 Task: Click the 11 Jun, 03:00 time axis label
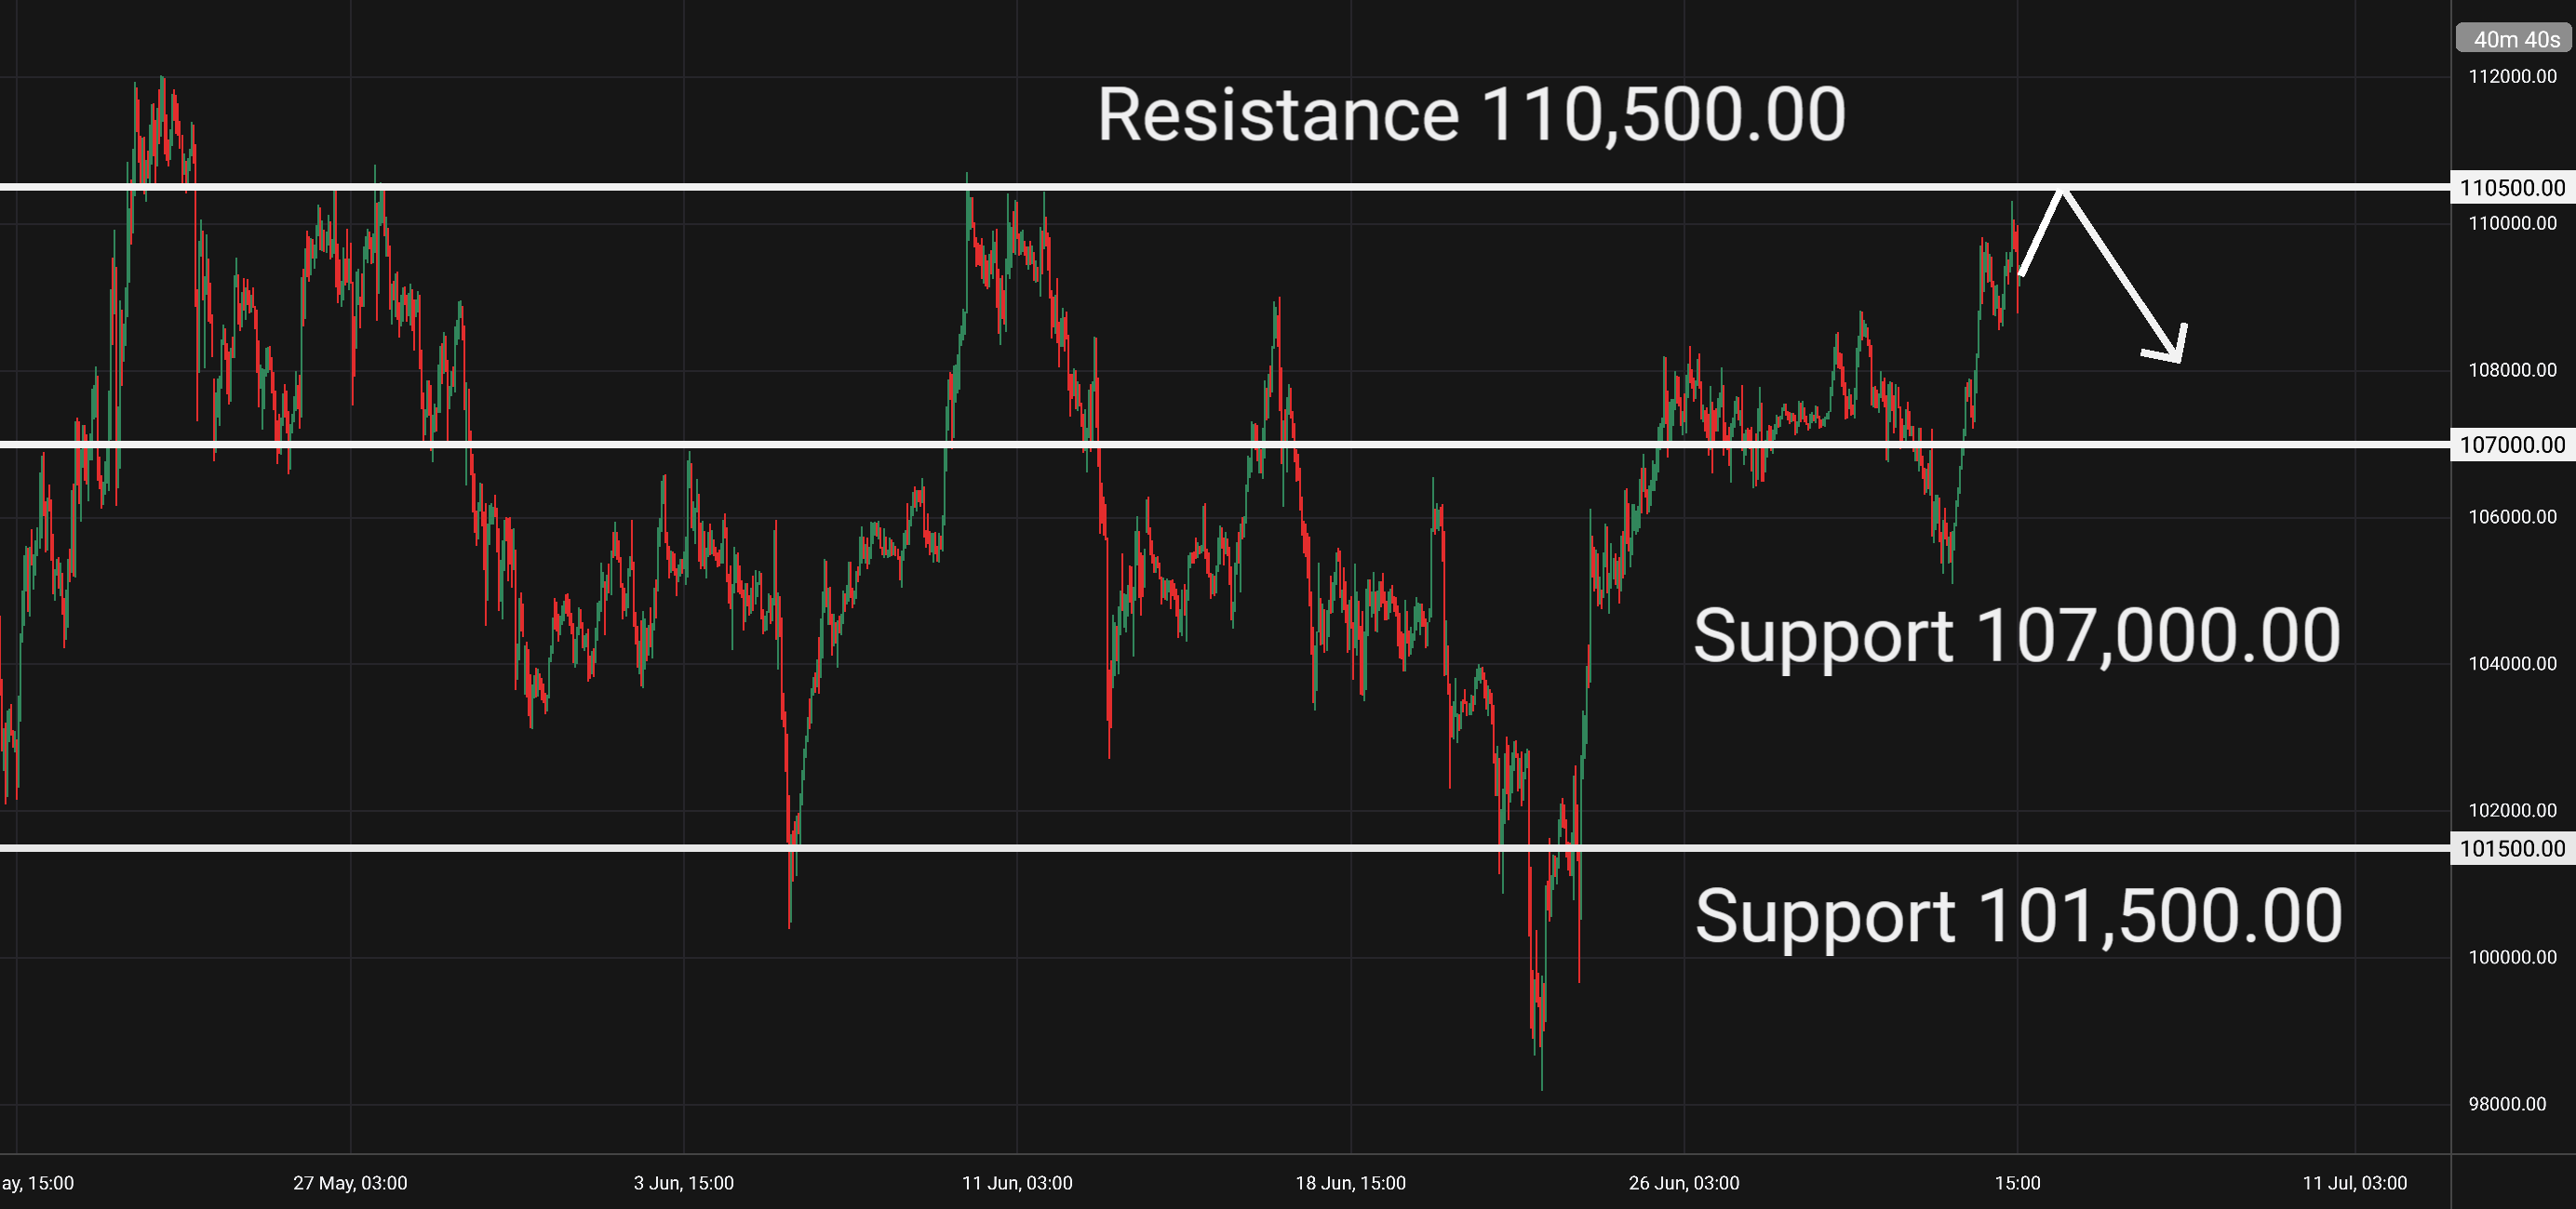(1017, 1183)
